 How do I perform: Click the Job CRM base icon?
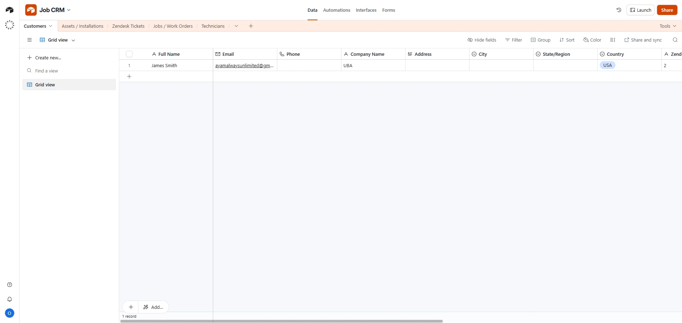pos(31,10)
